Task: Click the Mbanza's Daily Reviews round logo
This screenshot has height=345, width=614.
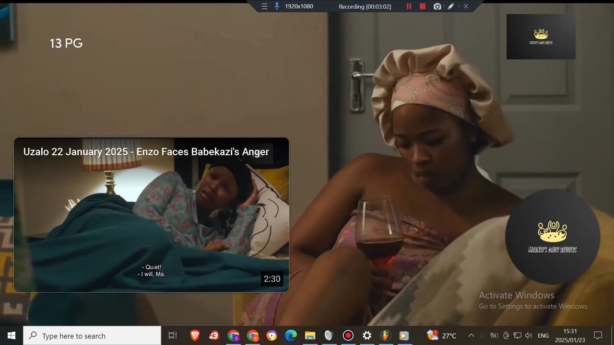Action: 553,236
